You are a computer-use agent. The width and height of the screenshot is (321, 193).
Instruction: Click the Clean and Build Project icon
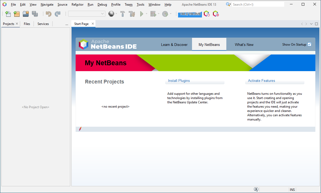(132, 14)
